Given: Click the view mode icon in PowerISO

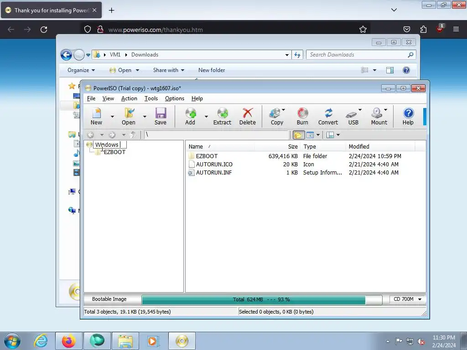Looking at the screenshot, I should pyautogui.click(x=310, y=135).
